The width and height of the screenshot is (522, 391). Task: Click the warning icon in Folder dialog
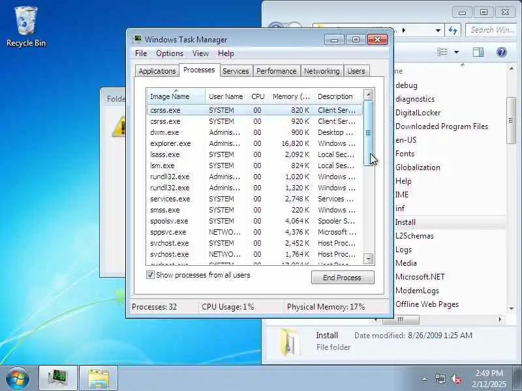(x=119, y=126)
